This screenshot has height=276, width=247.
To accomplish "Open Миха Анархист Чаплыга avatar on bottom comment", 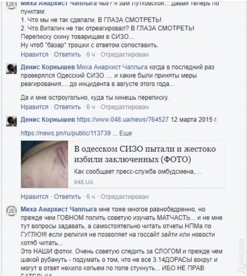I will [11, 211].
